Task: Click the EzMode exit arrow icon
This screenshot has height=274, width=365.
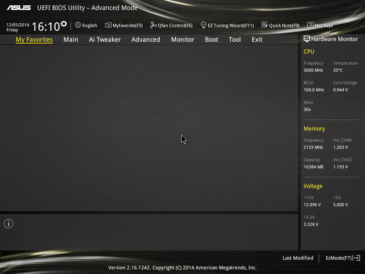Action: [356, 258]
